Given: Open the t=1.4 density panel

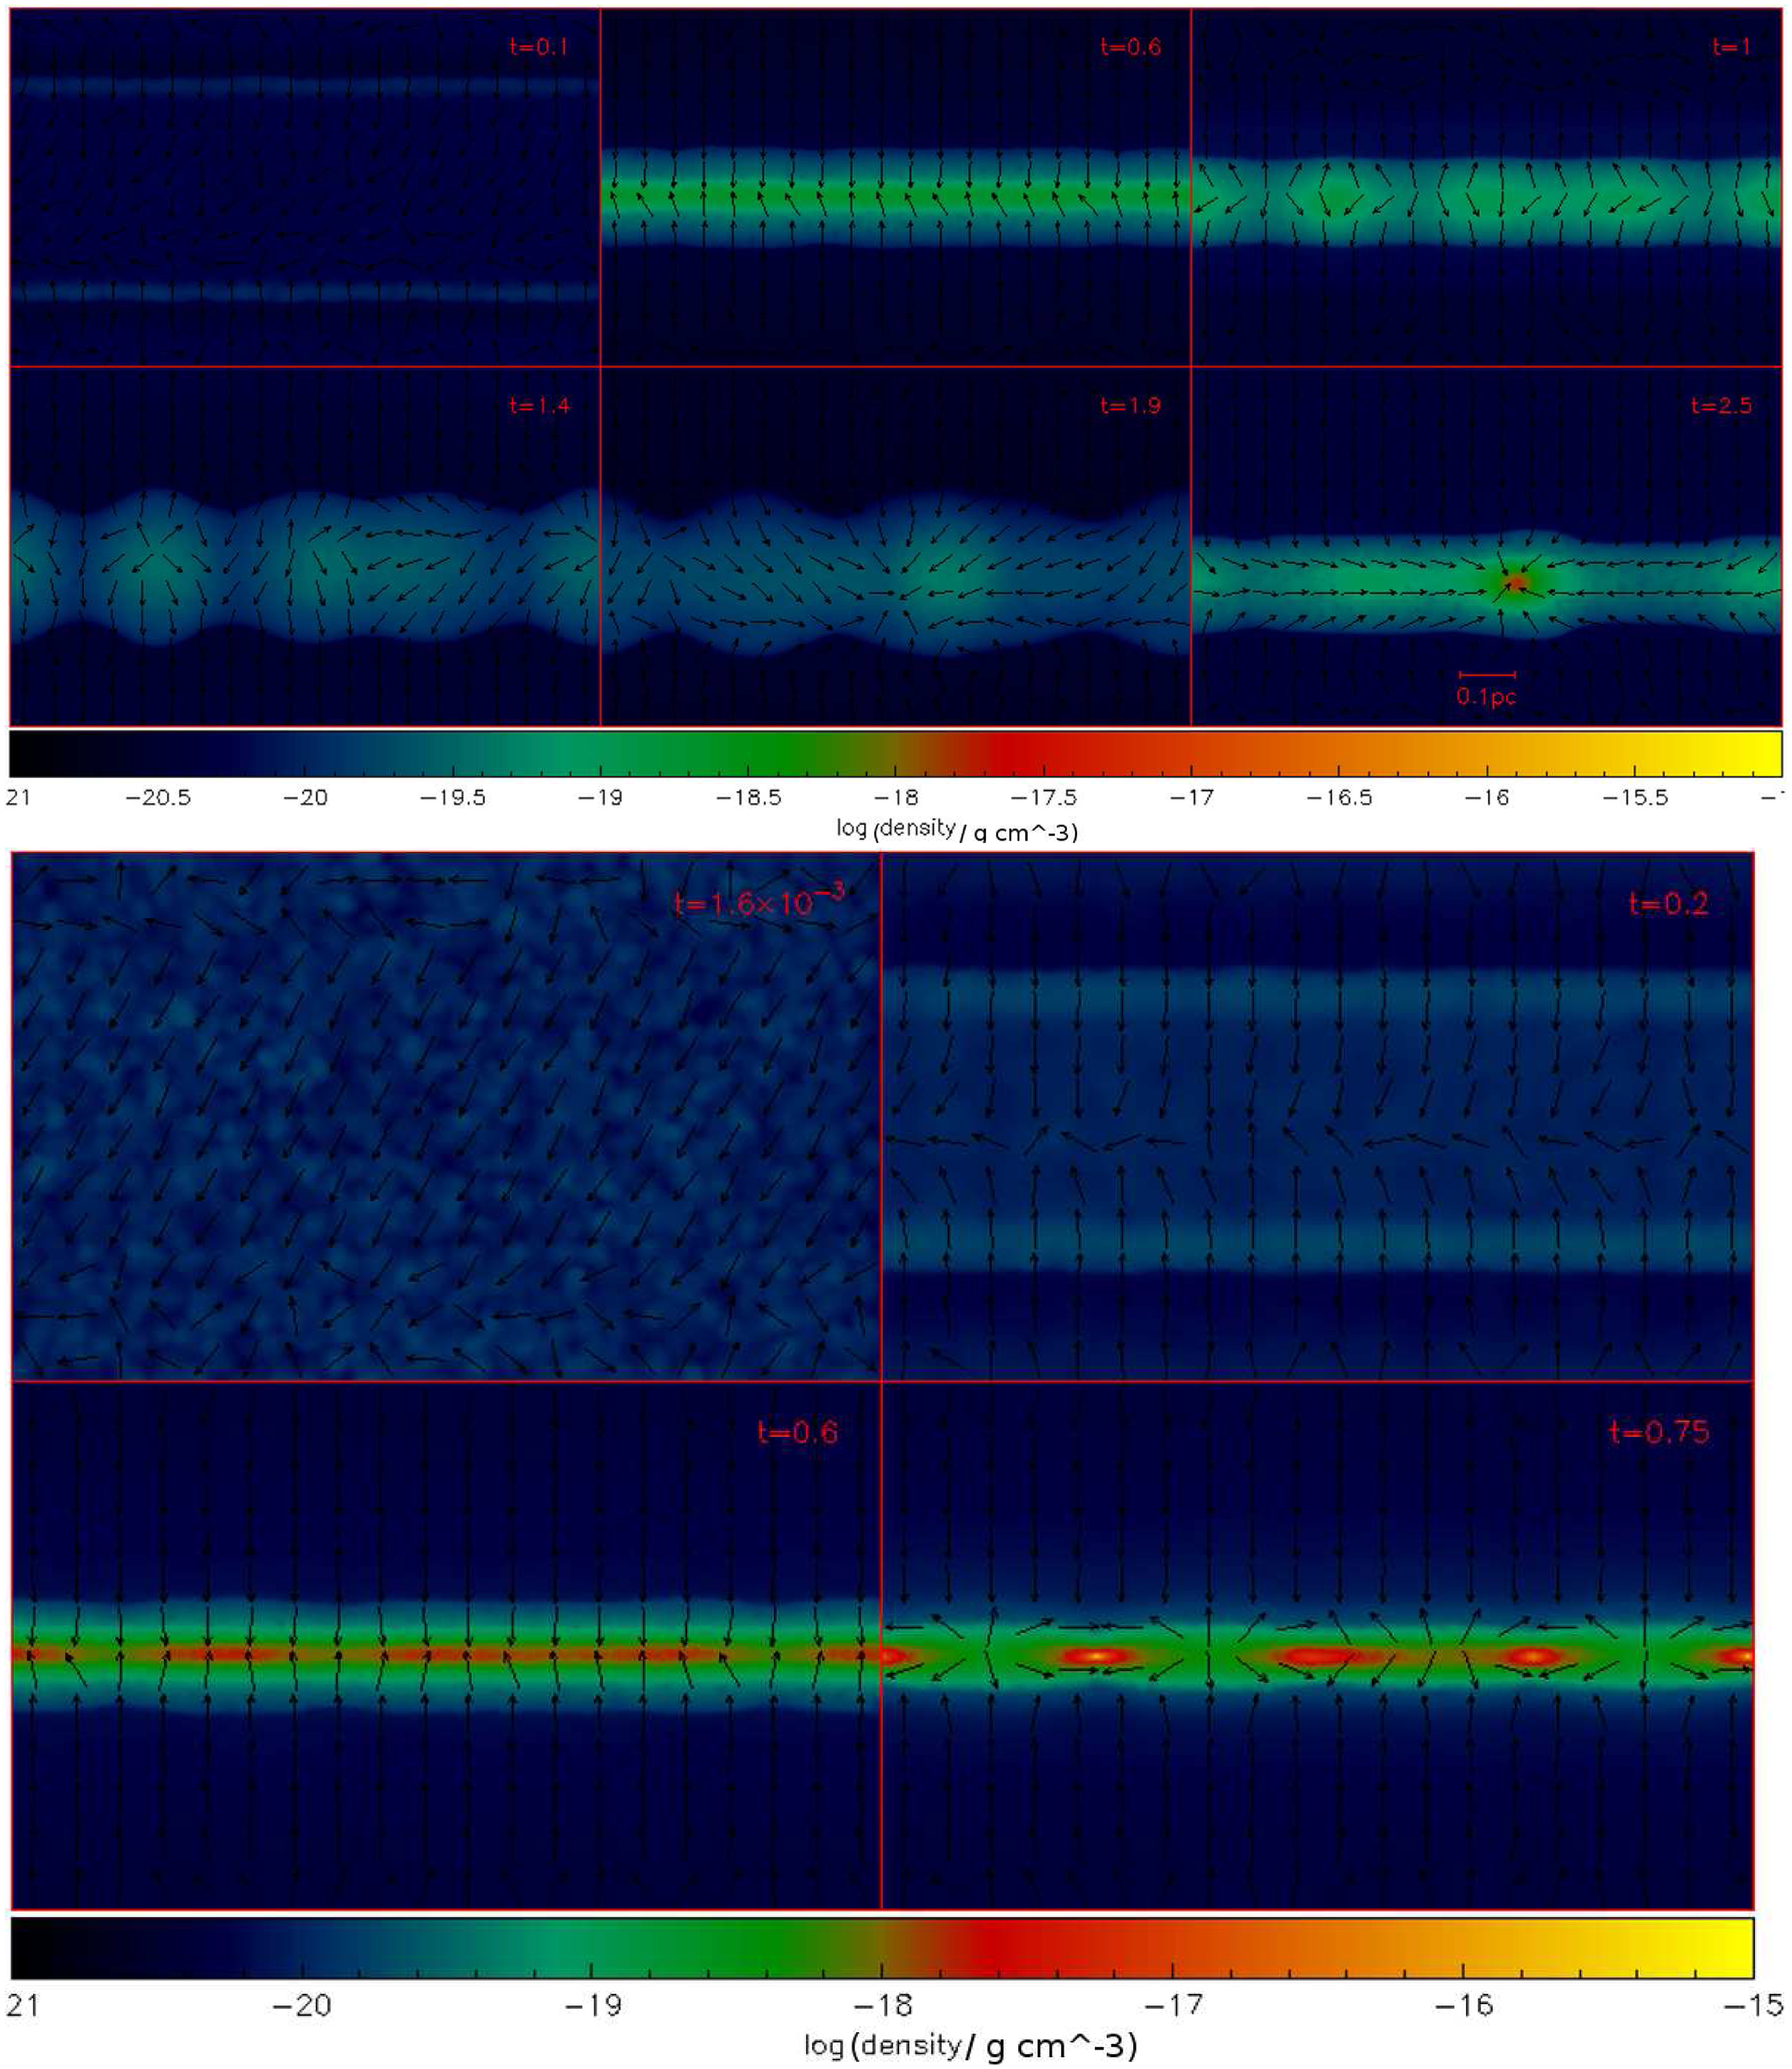Looking at the screenshot, I should [x=305, y=546].
